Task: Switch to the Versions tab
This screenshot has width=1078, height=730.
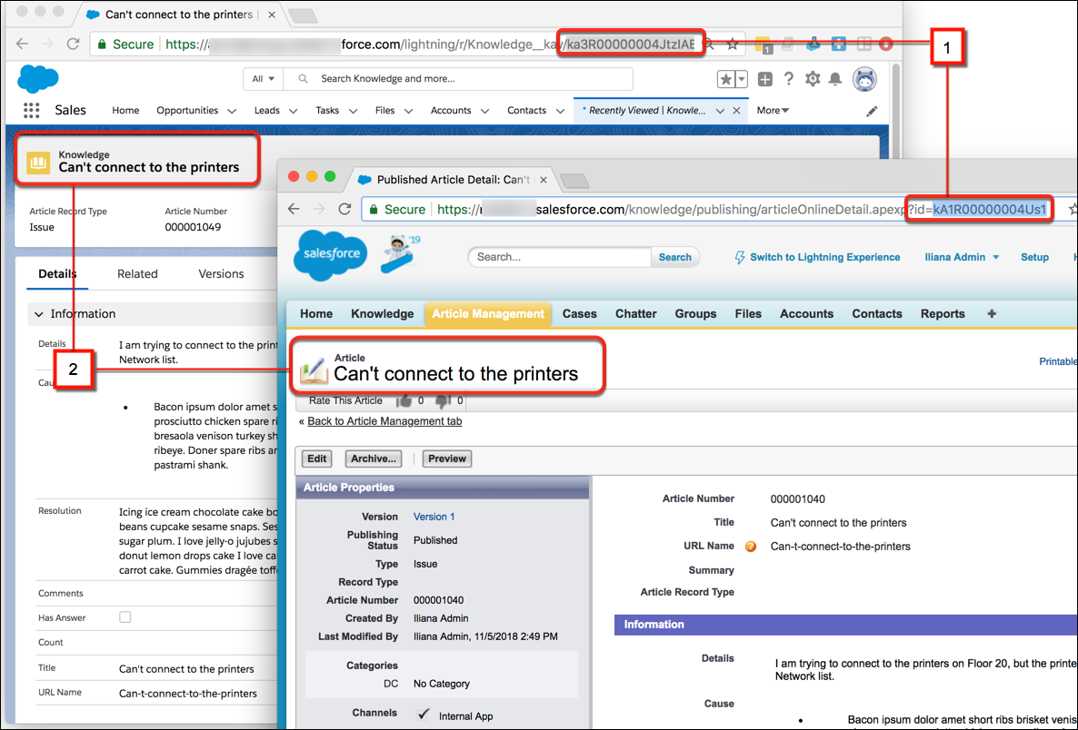Action: pos(222,274)
